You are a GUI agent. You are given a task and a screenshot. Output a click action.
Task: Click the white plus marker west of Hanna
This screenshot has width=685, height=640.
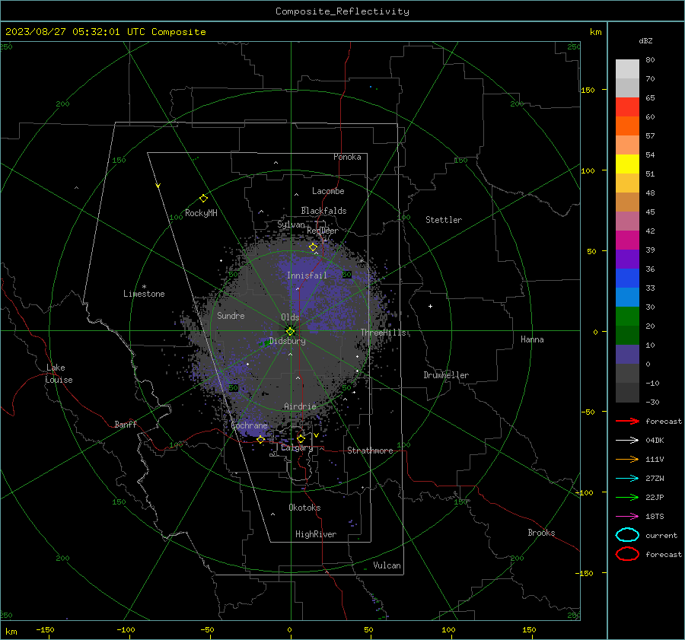(x=430, y=306)
